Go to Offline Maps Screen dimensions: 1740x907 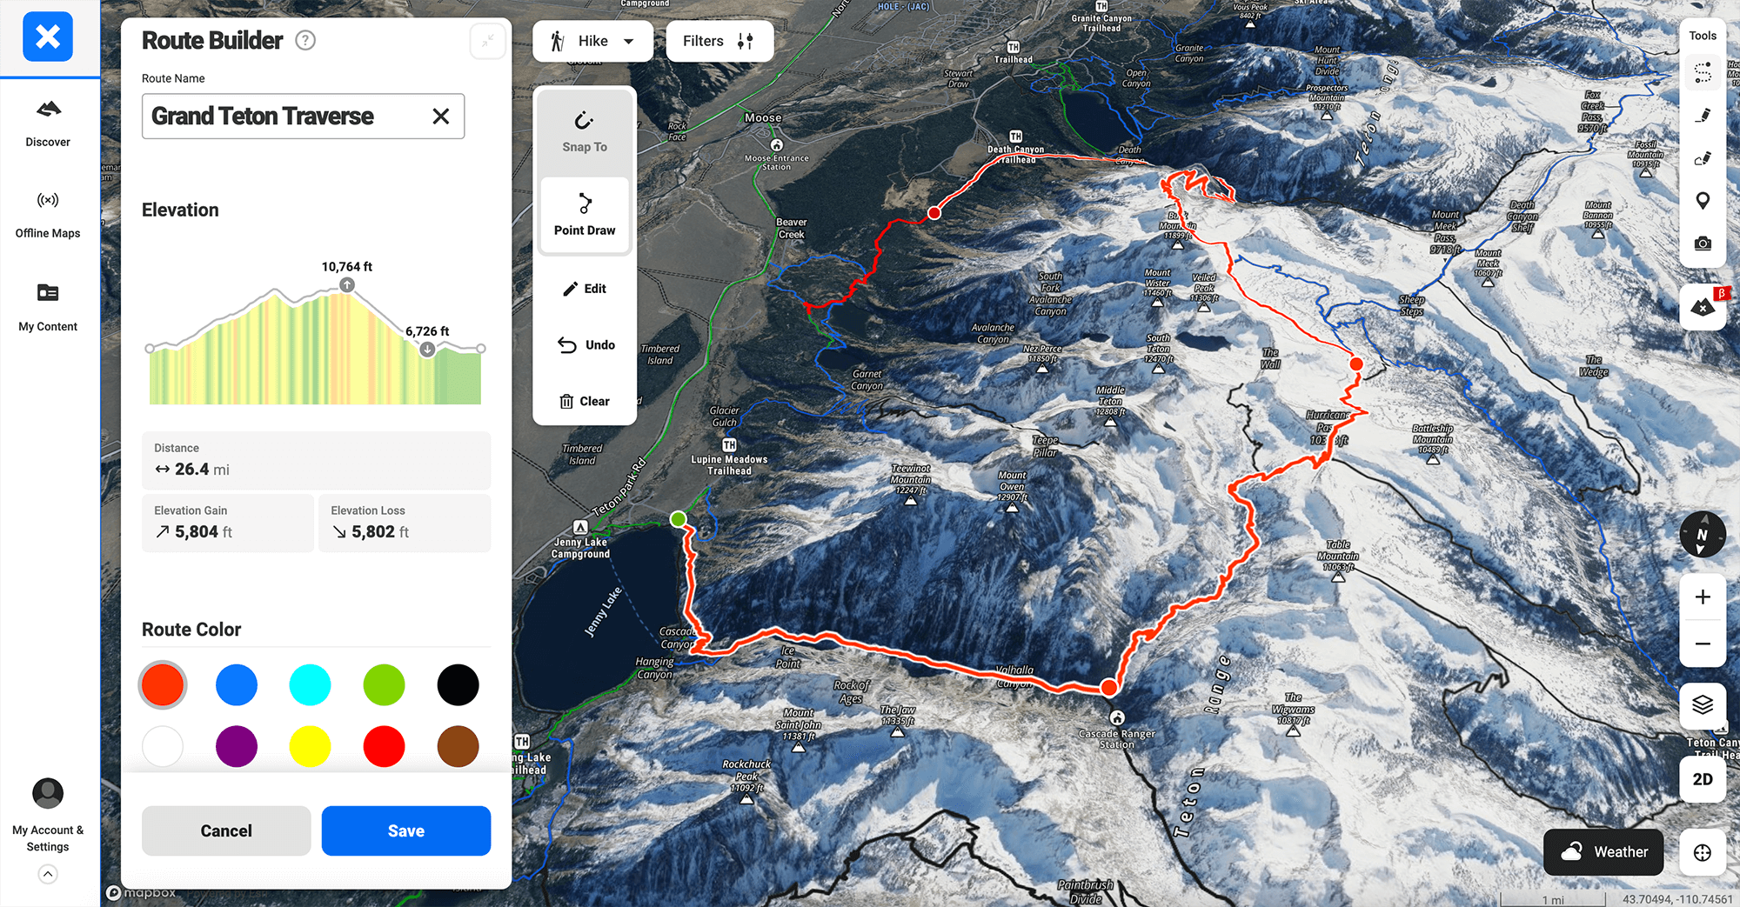tap(48, 214)
